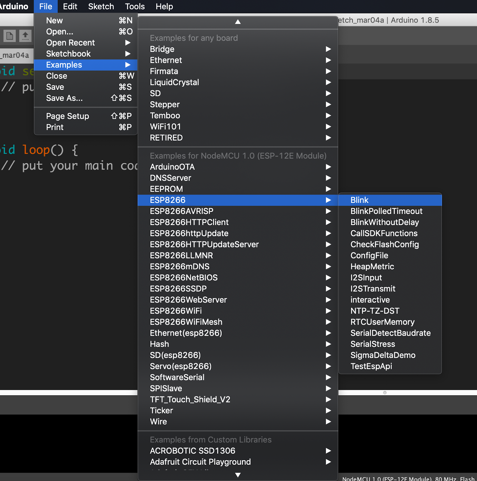Open the Tools menu
This screenshot has height=481, width=477.
point(135,6)
